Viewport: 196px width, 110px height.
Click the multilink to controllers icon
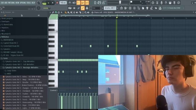point(87,8)
